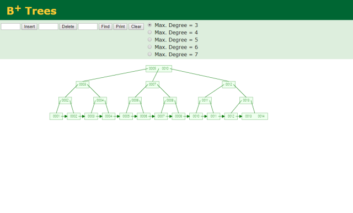Focus the input field before the Insert button

(x=10, y=26)
